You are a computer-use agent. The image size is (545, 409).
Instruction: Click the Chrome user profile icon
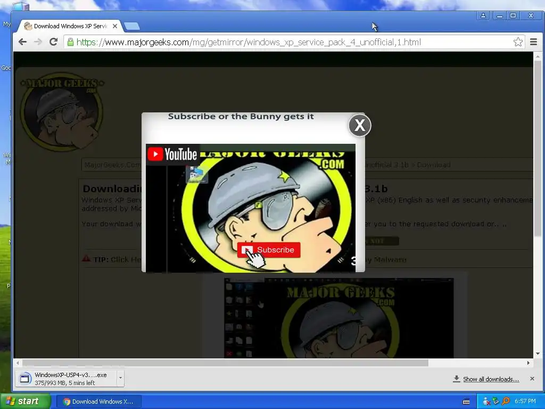pyautogui.click(x=483, y=15)
